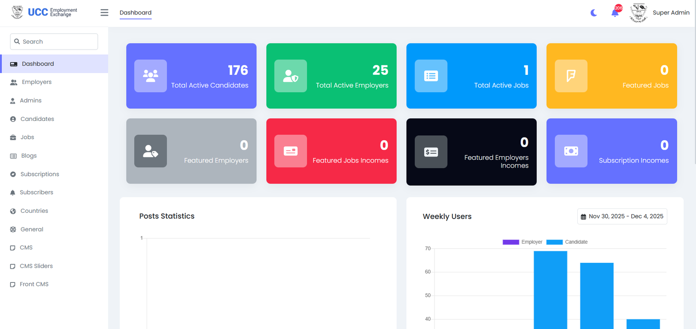Click the Total Active Jobs list icon
Screen dimensions: 696x329
pyautogui.click(x=431, y=76)
